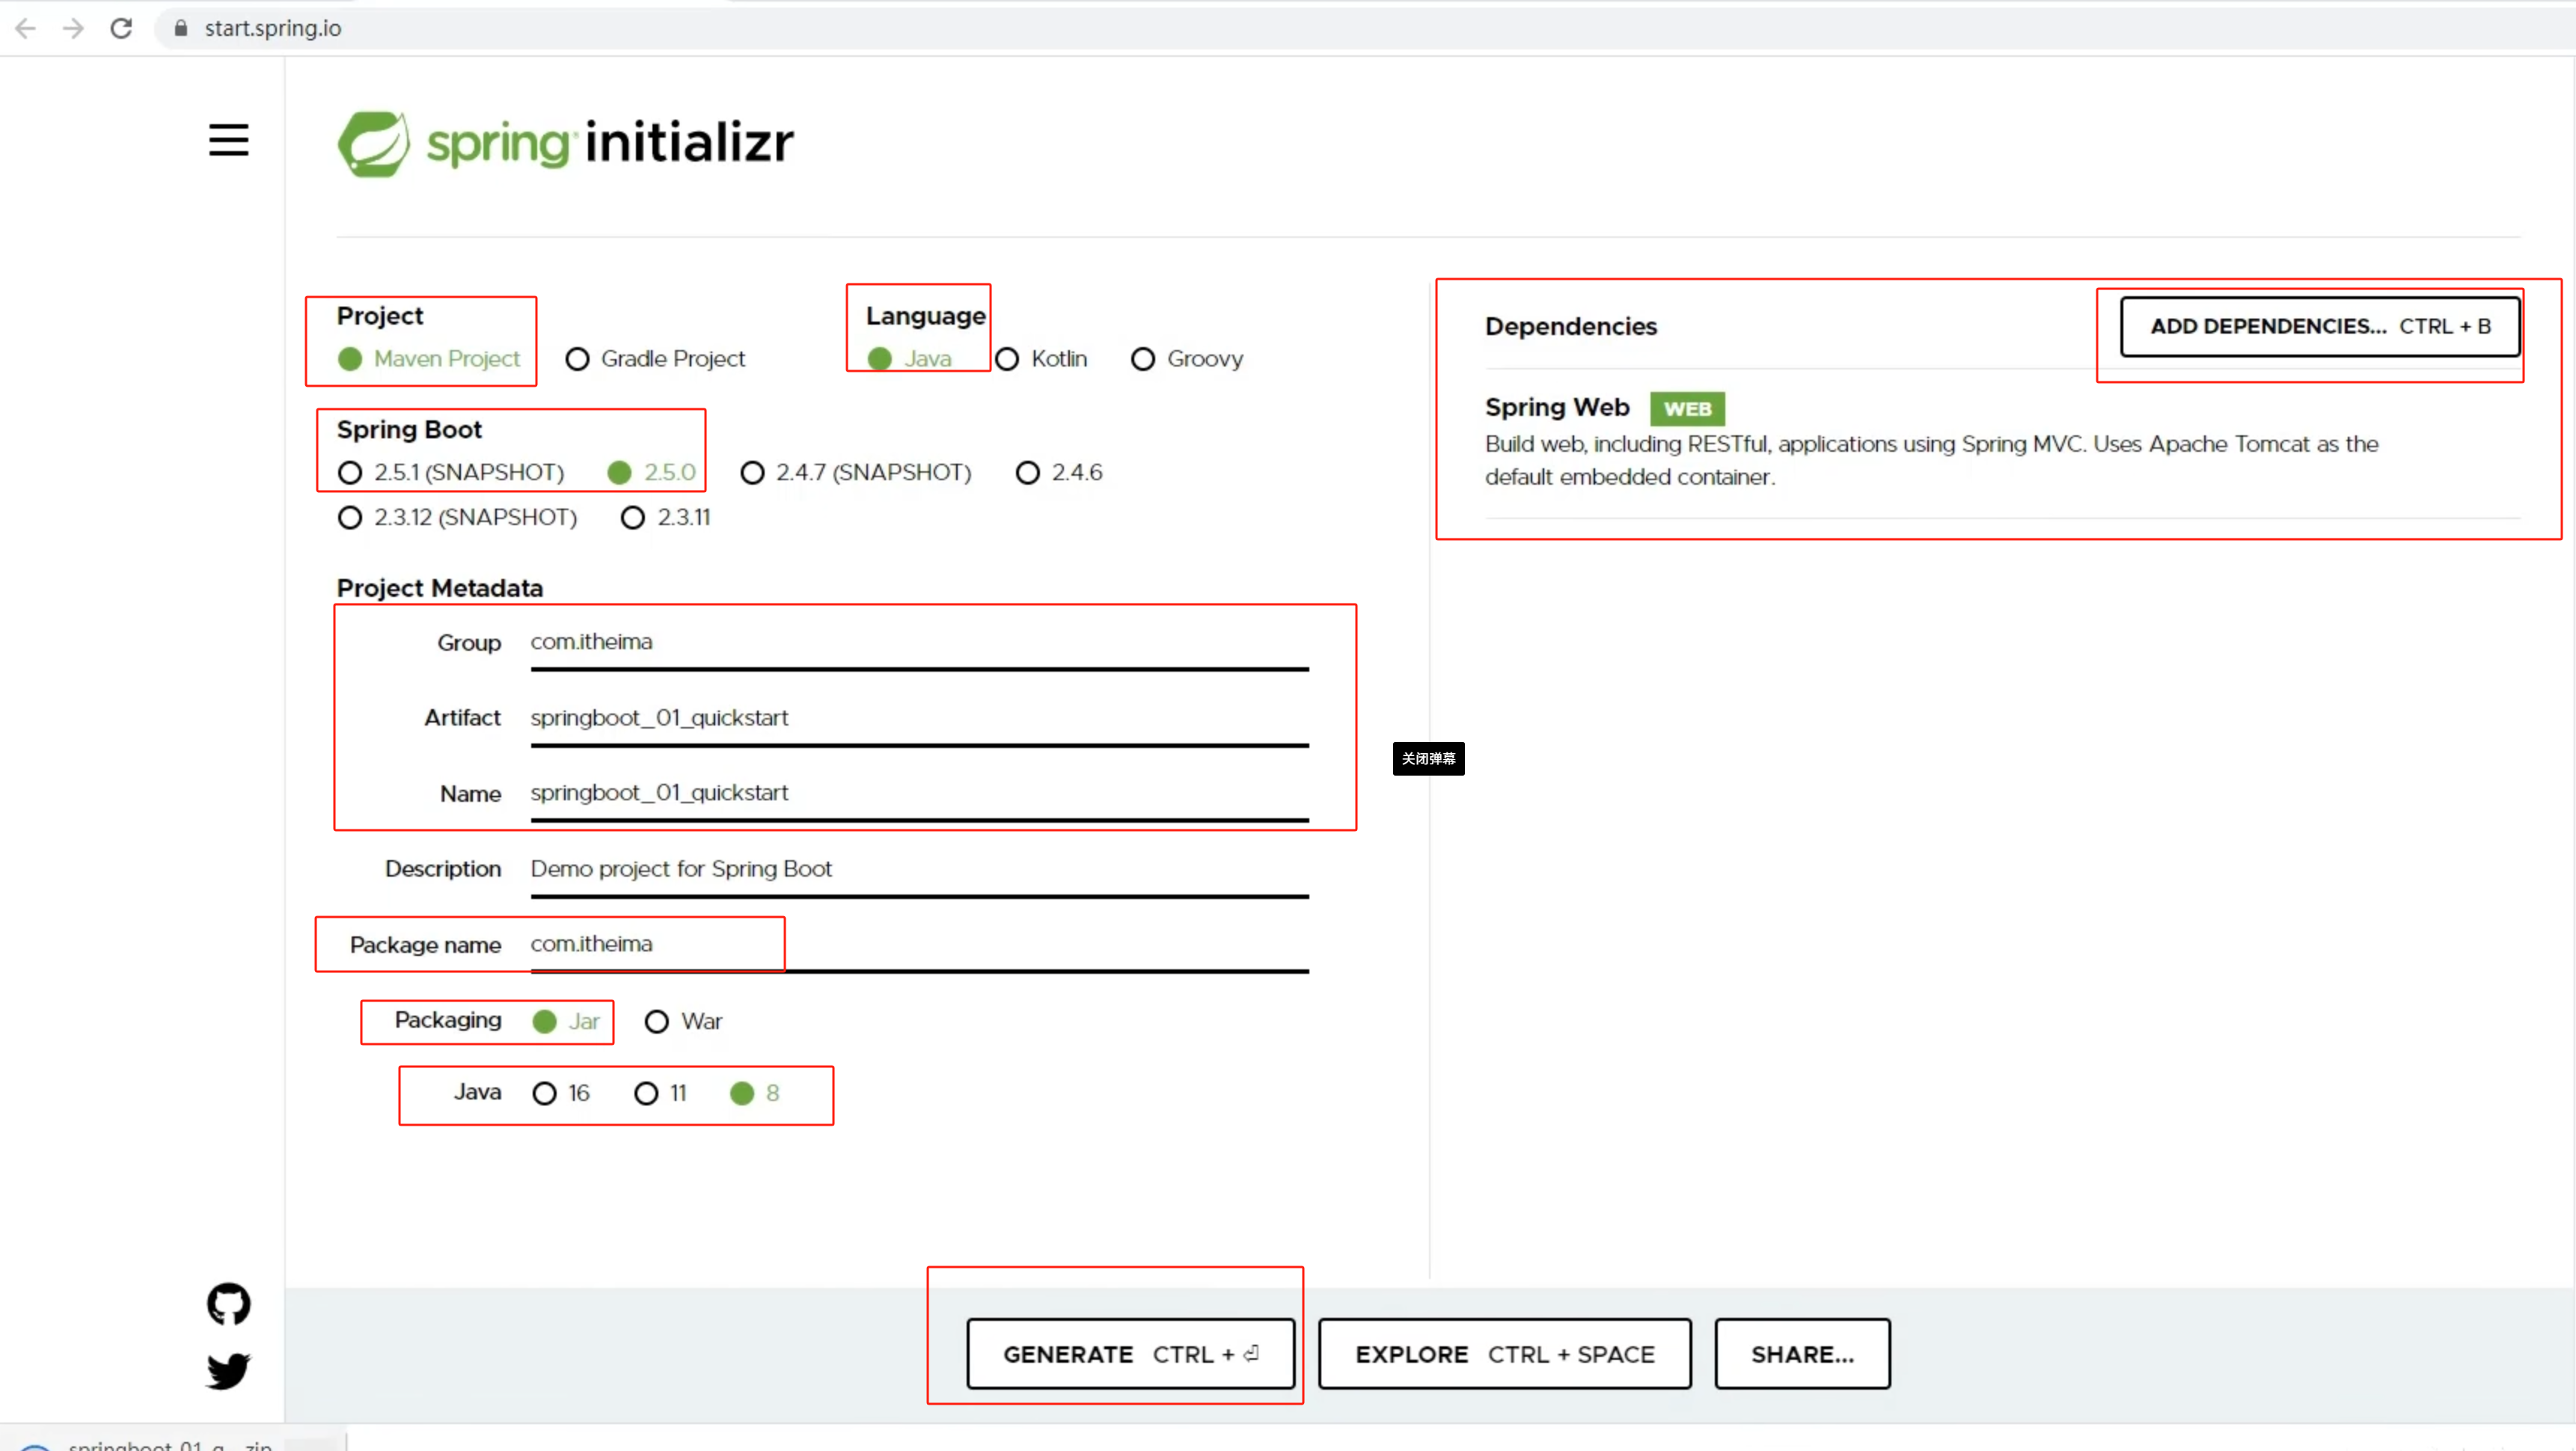
Task: Open the GitHub icon link
Action: (x=228, y=1304)
